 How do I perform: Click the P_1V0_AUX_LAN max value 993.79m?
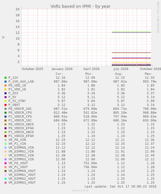click(150, 82)
